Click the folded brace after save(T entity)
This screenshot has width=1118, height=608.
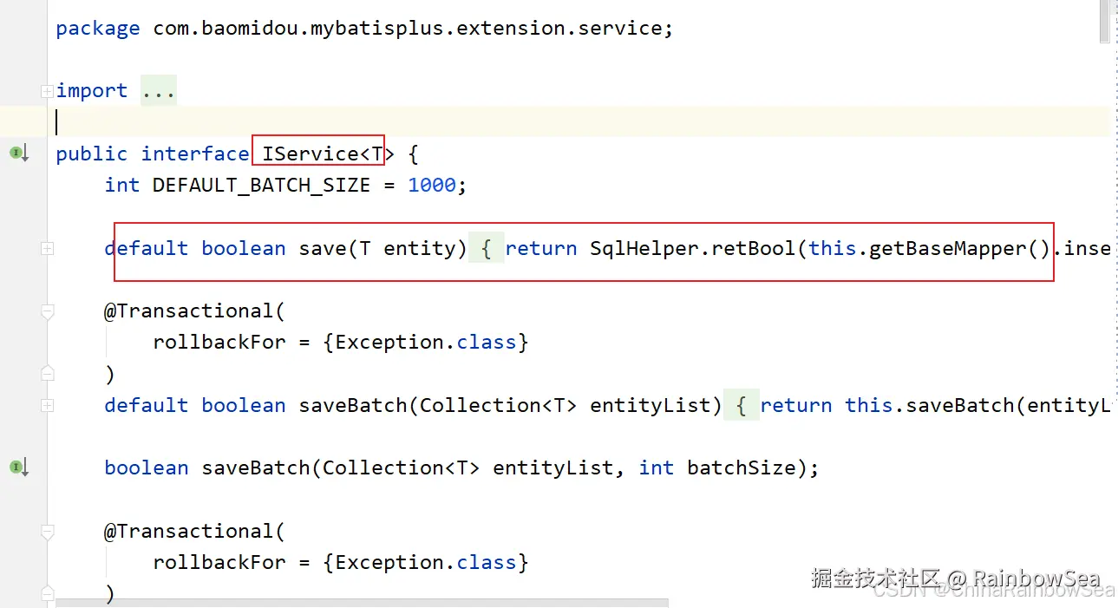(x=487, y=248)
